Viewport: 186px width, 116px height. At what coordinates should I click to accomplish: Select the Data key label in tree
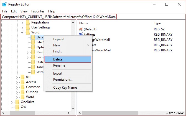click(x=40, y=37)
